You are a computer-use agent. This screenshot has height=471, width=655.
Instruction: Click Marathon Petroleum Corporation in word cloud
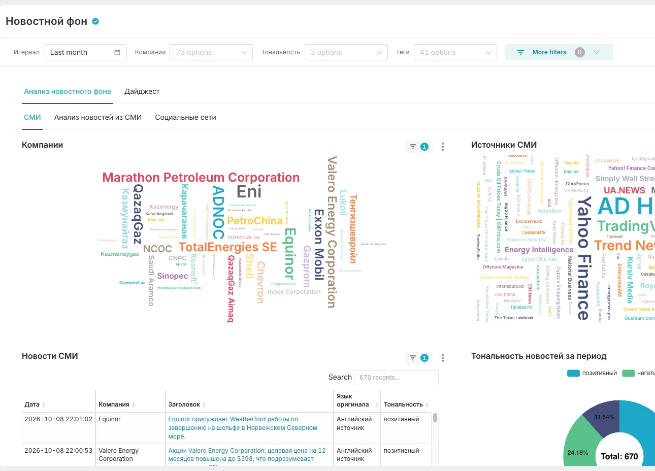(201, 178)
